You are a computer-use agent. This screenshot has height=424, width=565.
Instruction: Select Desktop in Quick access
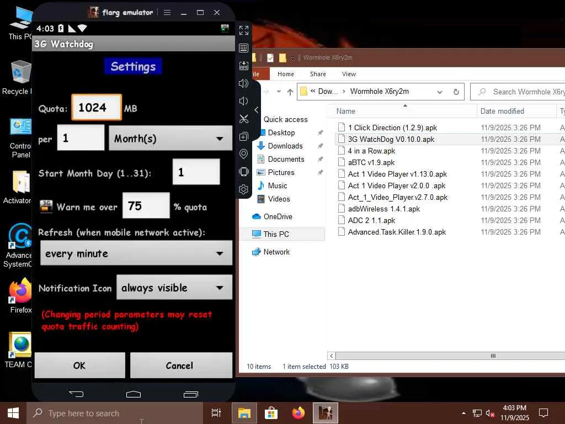tap(281, 132)
